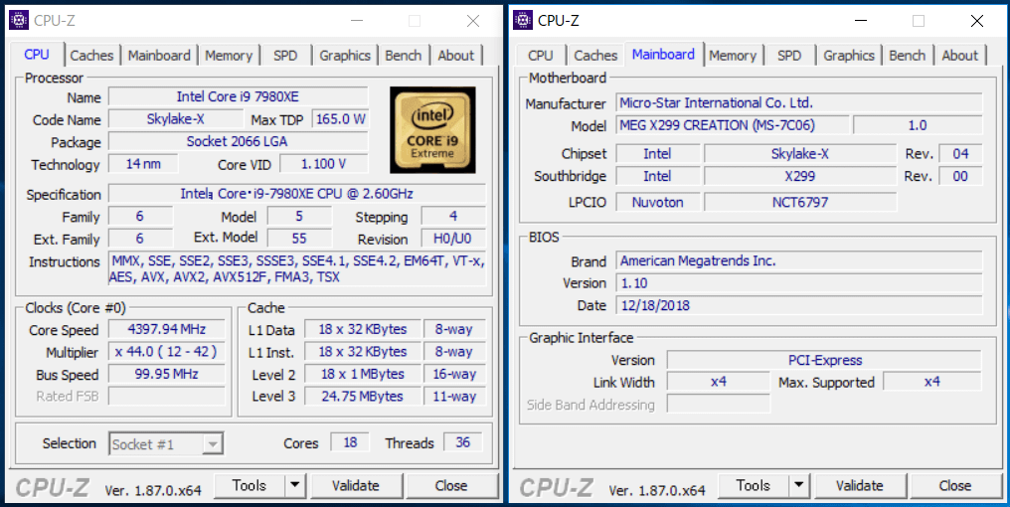Screen dimensions: 1010x507
Task: Select CPU tab in right CPU-Z window
Action: (541, 56)
